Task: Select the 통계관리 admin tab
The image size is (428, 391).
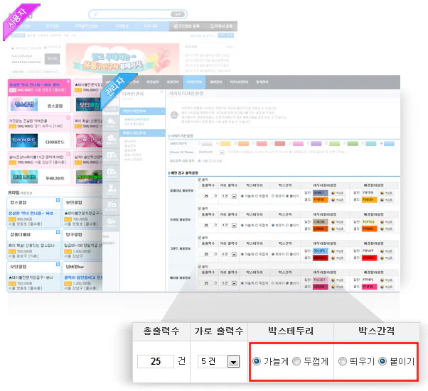Action: (x=262, y=82)
